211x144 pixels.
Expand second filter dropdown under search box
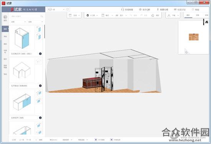[x=35, y=22]
